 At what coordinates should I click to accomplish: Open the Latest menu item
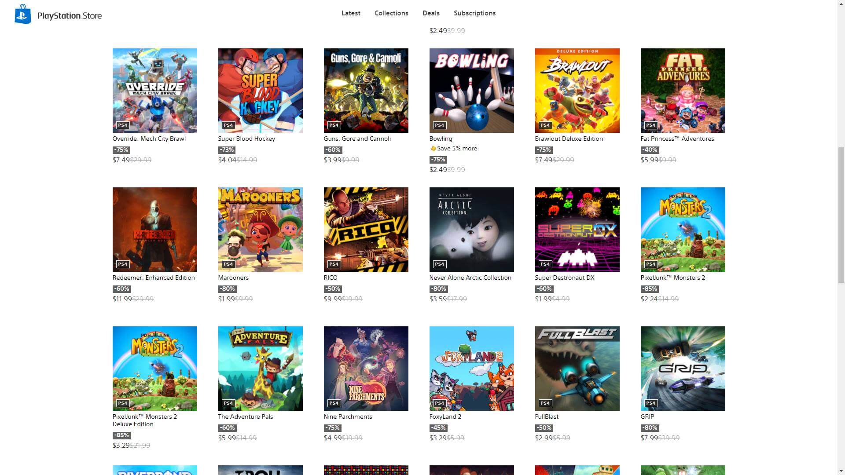click(351, 13)
